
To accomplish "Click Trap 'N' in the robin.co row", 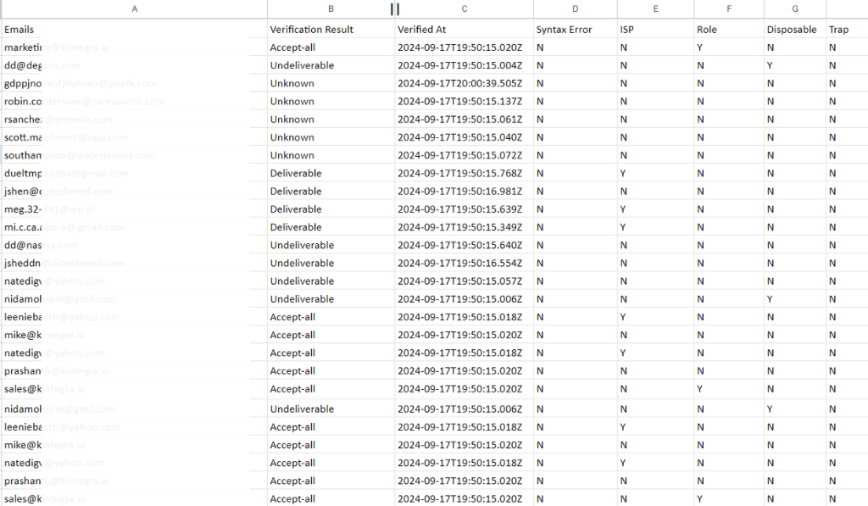I will tap(832, 102).
